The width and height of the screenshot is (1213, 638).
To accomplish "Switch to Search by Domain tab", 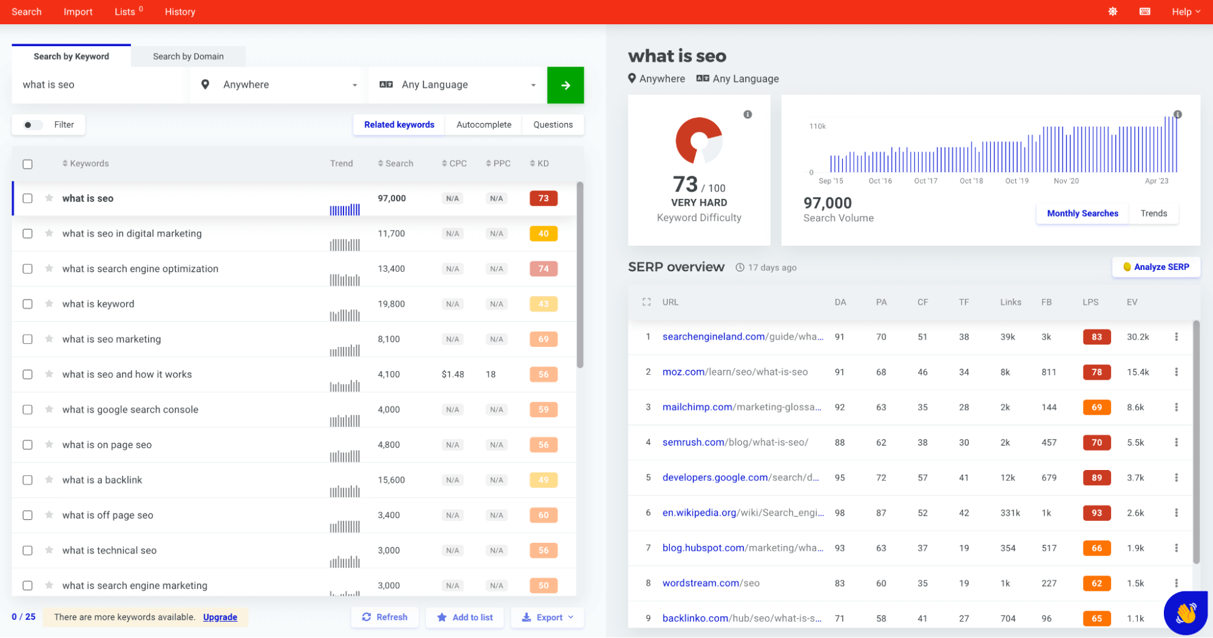I will [x=188, y=56].
